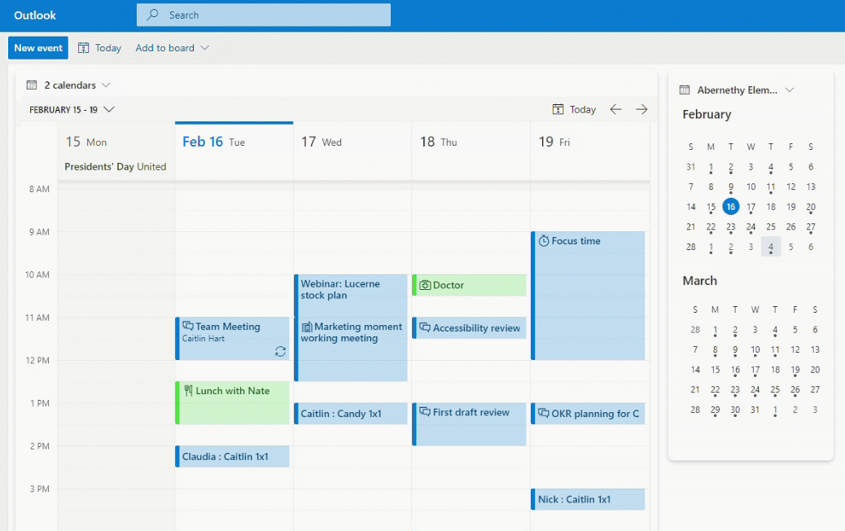845x531 pixels.
Task: Open the February 15 - 19 date range dropdown
Action: point(109,109)
